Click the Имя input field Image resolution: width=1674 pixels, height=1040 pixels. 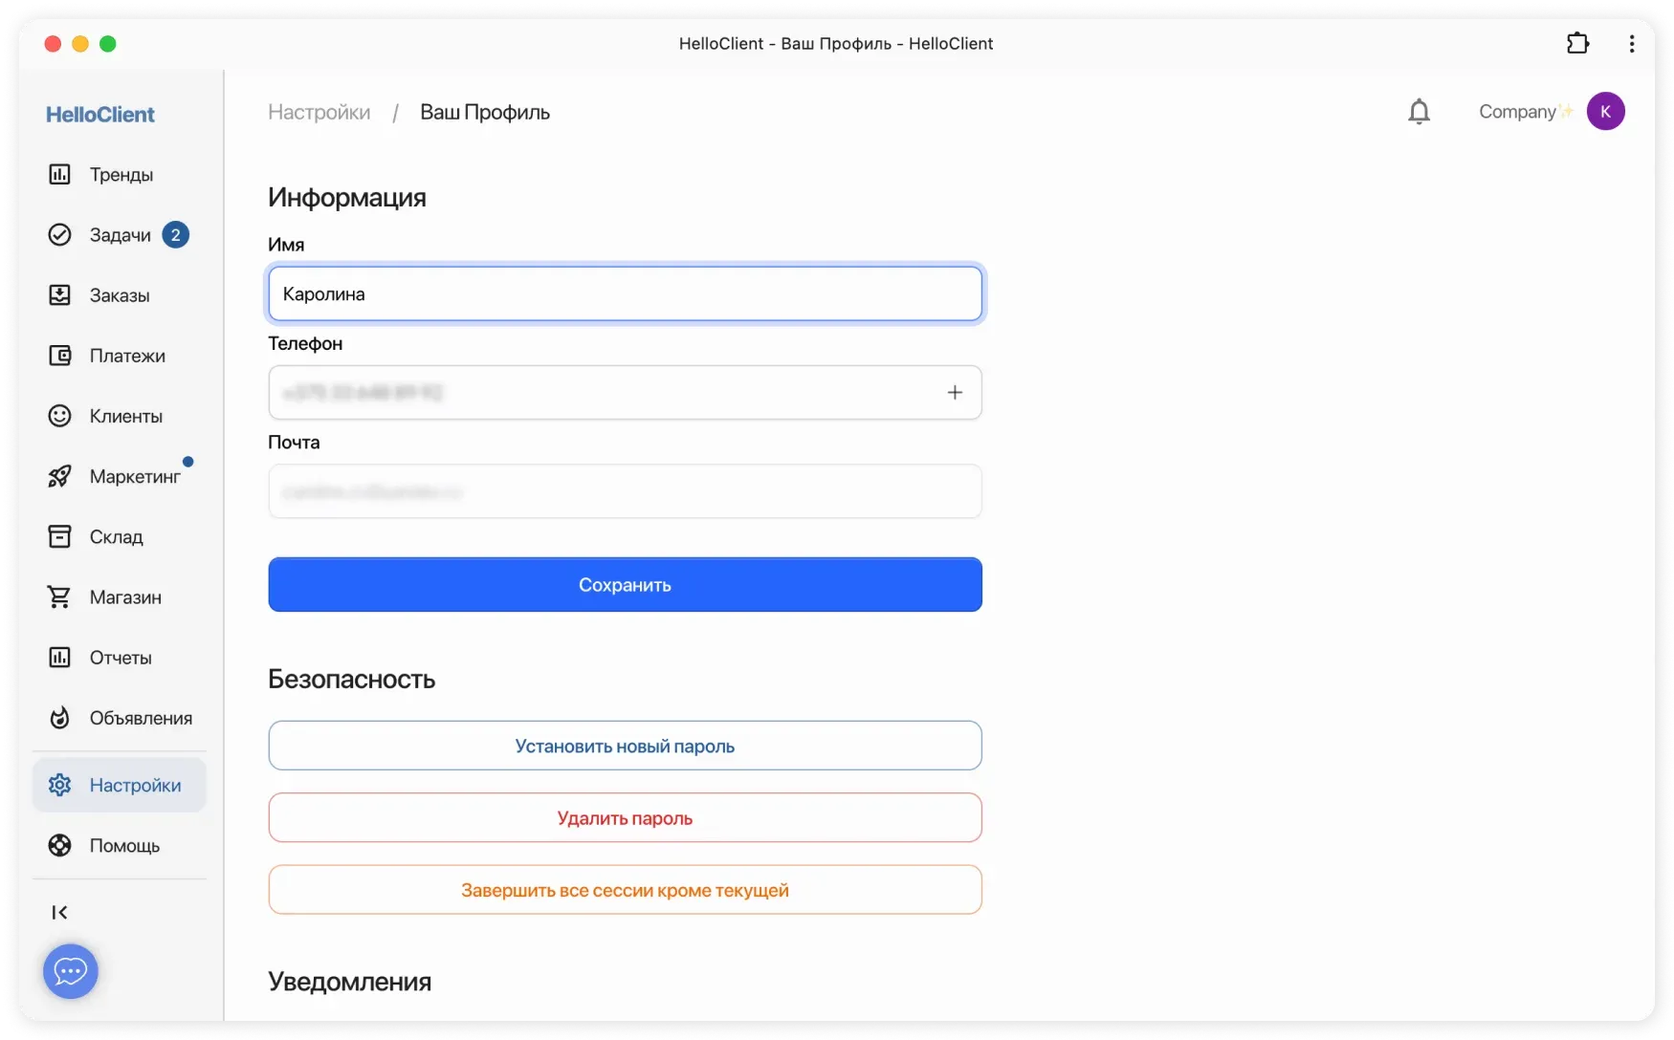coord(625,293)
